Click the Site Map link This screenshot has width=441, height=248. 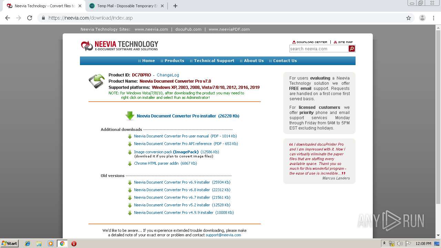343,42
